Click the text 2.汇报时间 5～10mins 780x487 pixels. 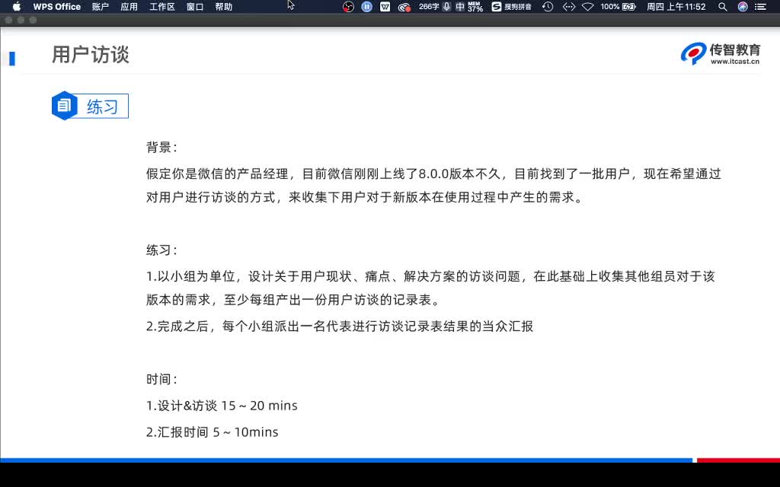213,432
